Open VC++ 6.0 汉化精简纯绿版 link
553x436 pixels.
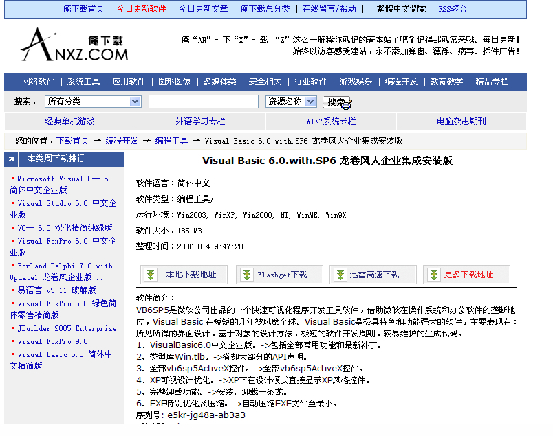click(x=65, y=228)
